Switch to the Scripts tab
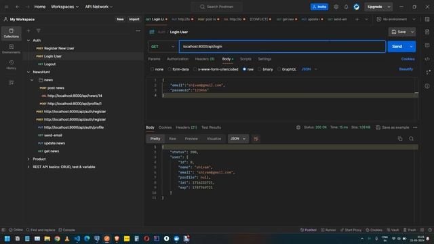Viewport: 434px width, 244px height. coord(245,59)
